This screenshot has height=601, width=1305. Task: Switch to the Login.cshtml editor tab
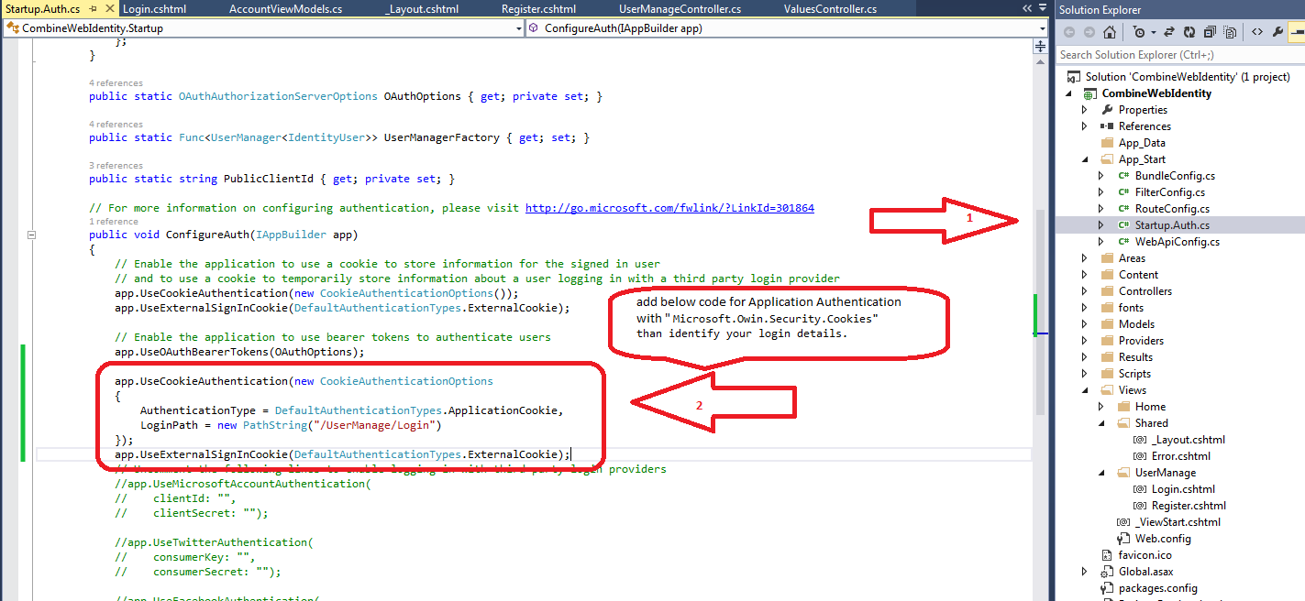click(155, 9)
